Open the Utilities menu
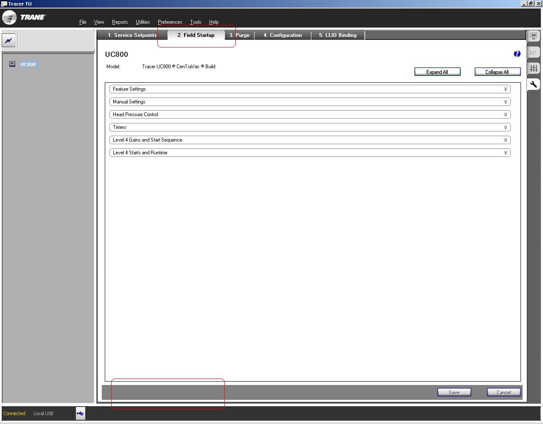Image resolution: width=543 pixels, height=424 pixels. point(143,22)
